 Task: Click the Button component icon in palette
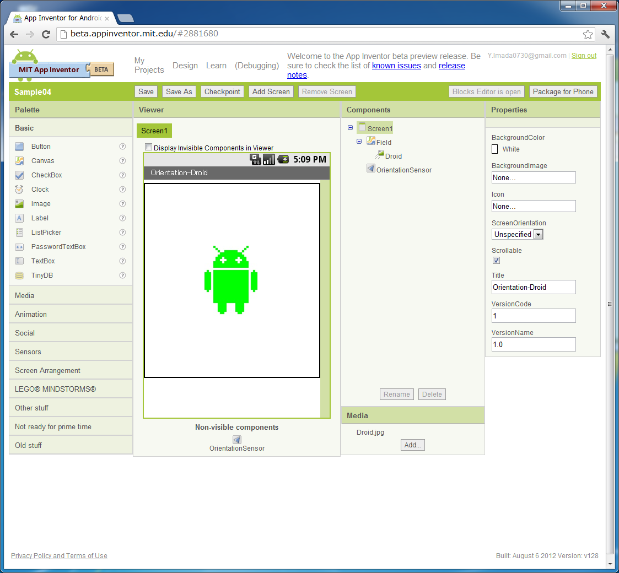point(19,147)
